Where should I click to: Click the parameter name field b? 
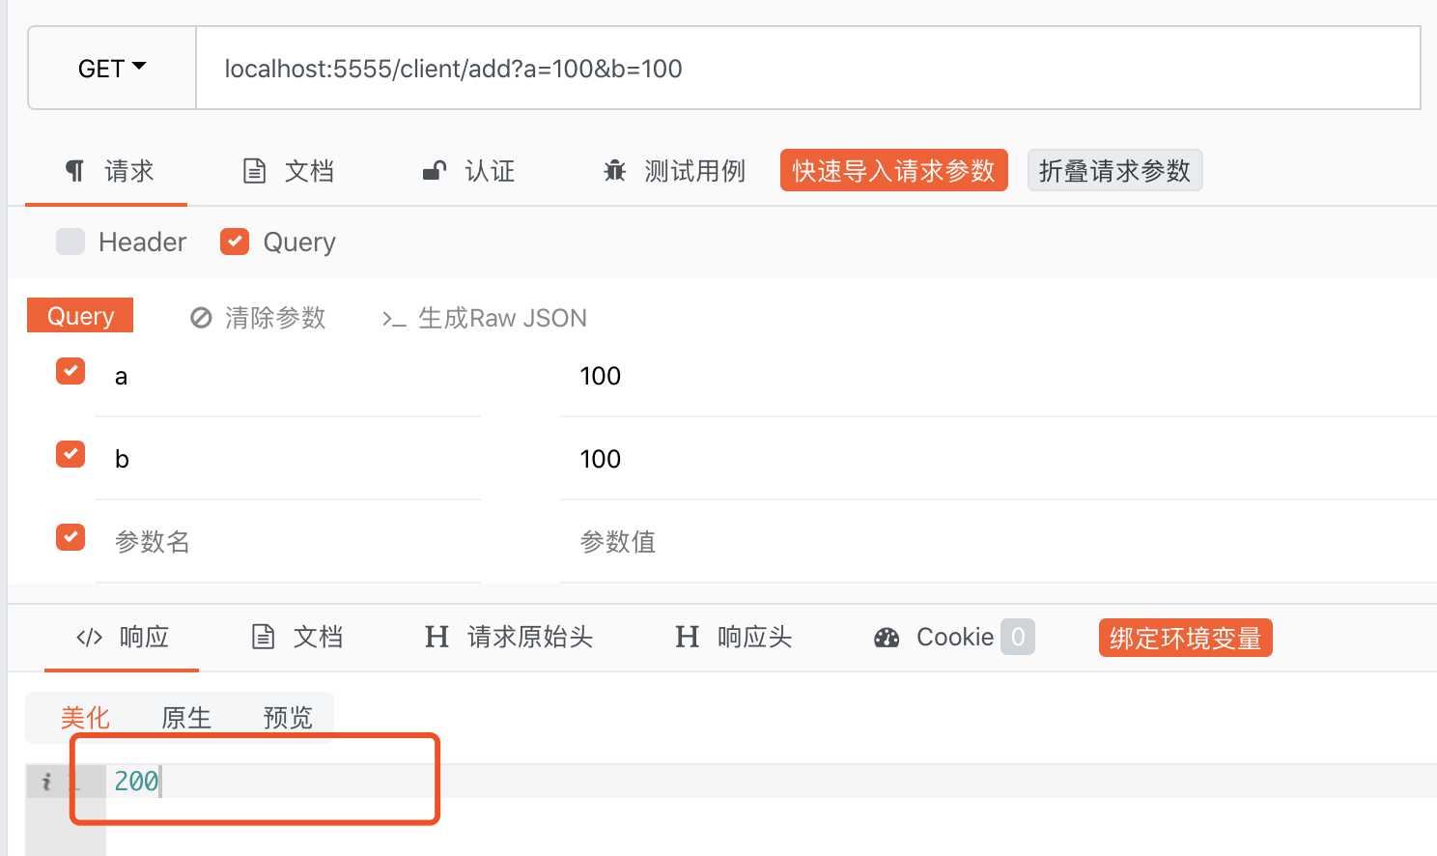288,460
